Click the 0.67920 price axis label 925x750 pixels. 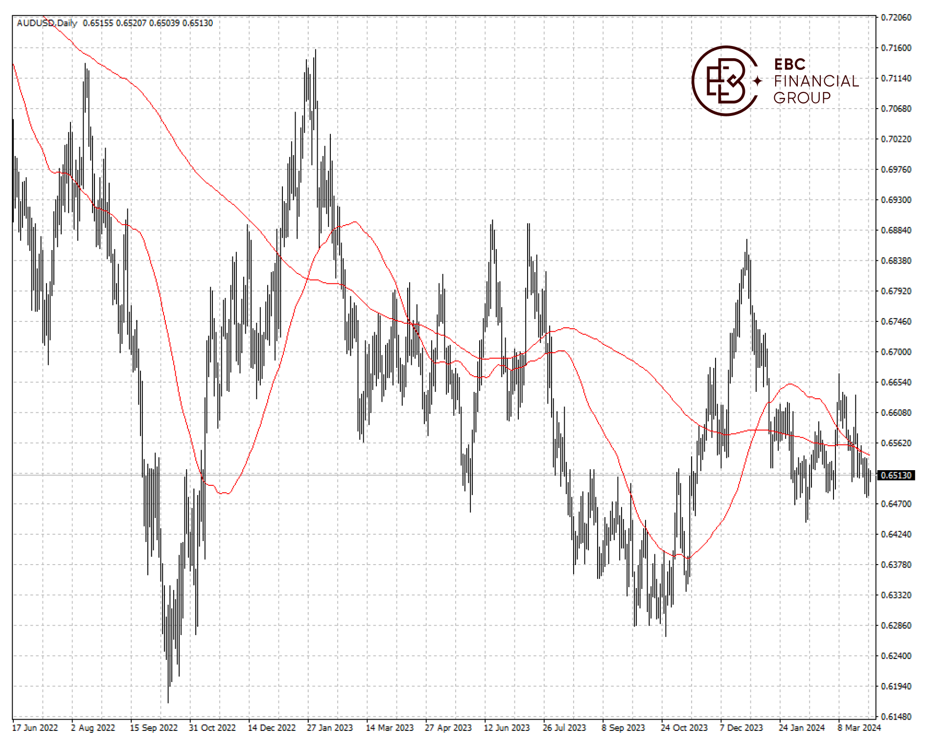click(x=896, y=291)
